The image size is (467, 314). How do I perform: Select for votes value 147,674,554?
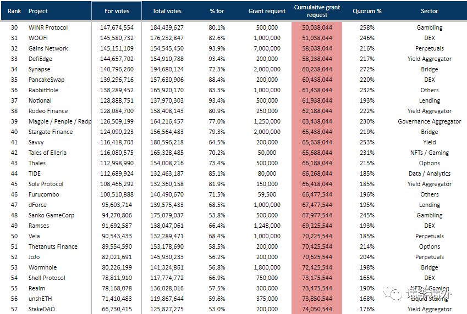pyautogui.click(x=117, y=27)
